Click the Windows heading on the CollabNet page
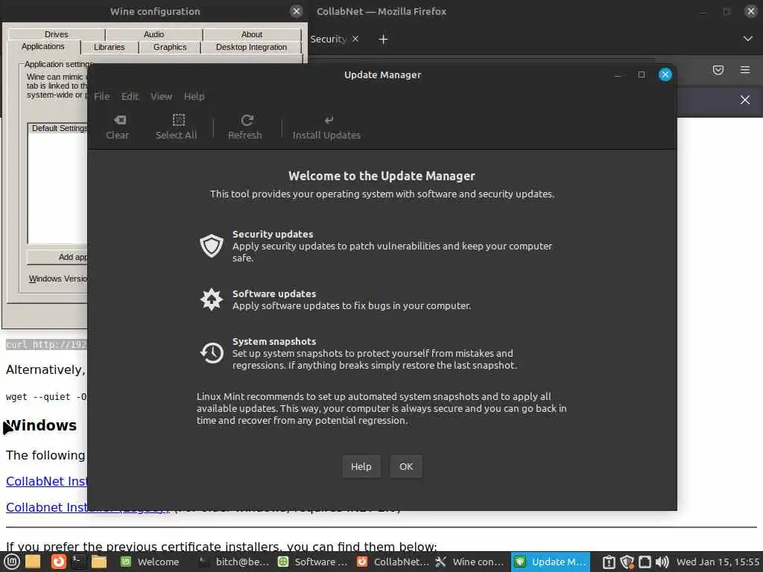This screenshot has width=763, height=572. 42,425
